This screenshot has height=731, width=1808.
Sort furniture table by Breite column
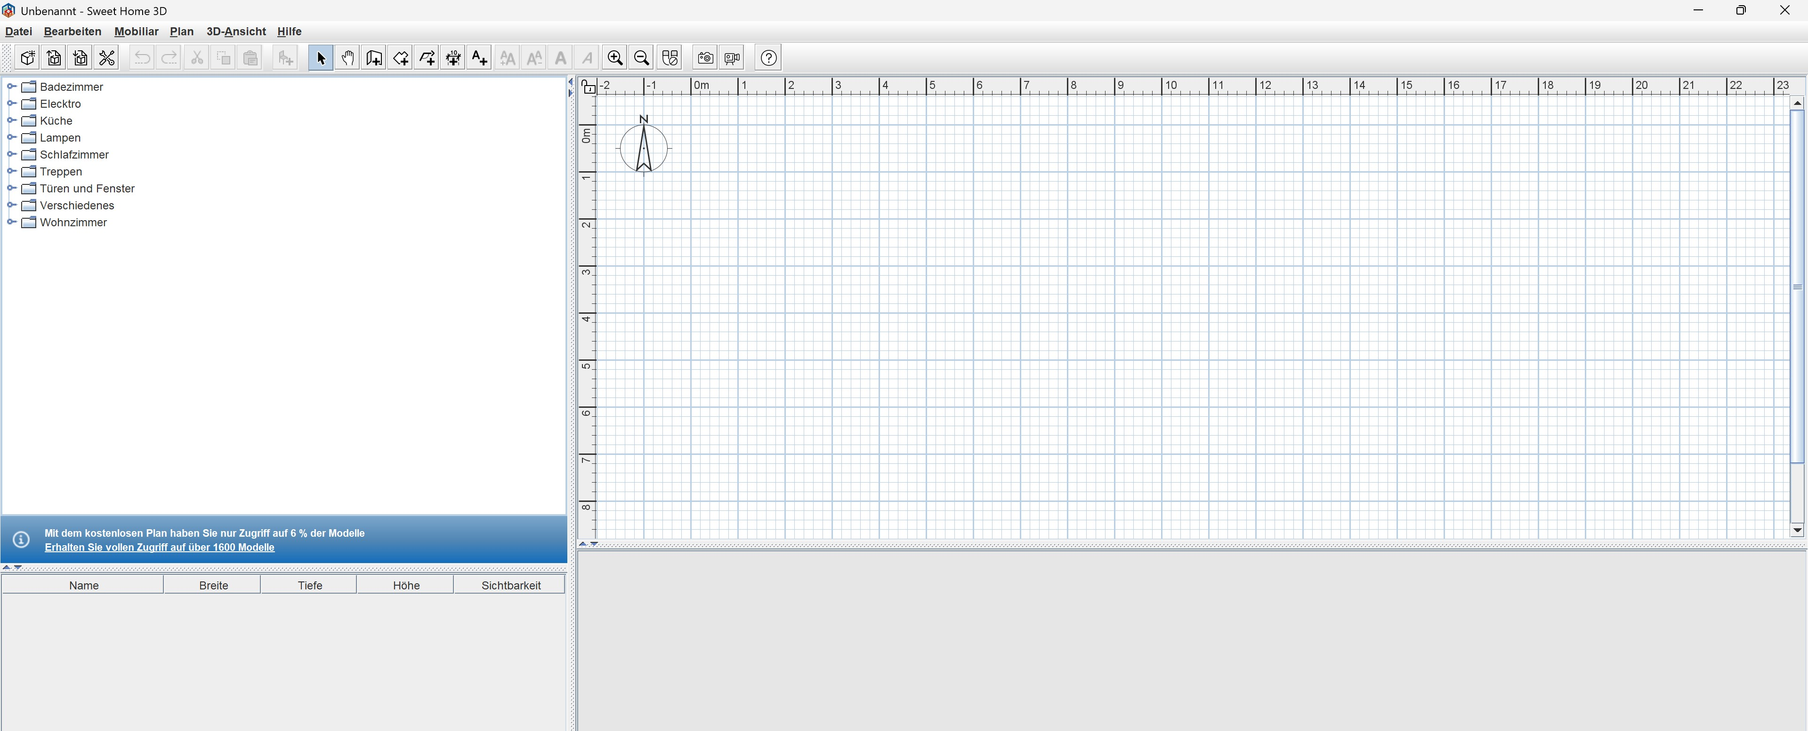click(x=213, y=584)
